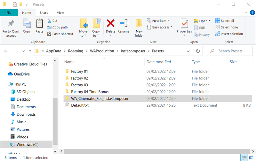Navigate to WAProduction breadcrumb

[102, 51]
